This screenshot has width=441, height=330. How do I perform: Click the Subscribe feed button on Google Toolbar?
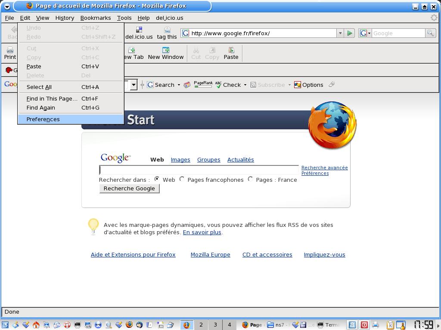267,85
